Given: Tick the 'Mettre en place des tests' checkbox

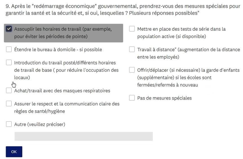Looking at the screenshot, I should 132,29.
